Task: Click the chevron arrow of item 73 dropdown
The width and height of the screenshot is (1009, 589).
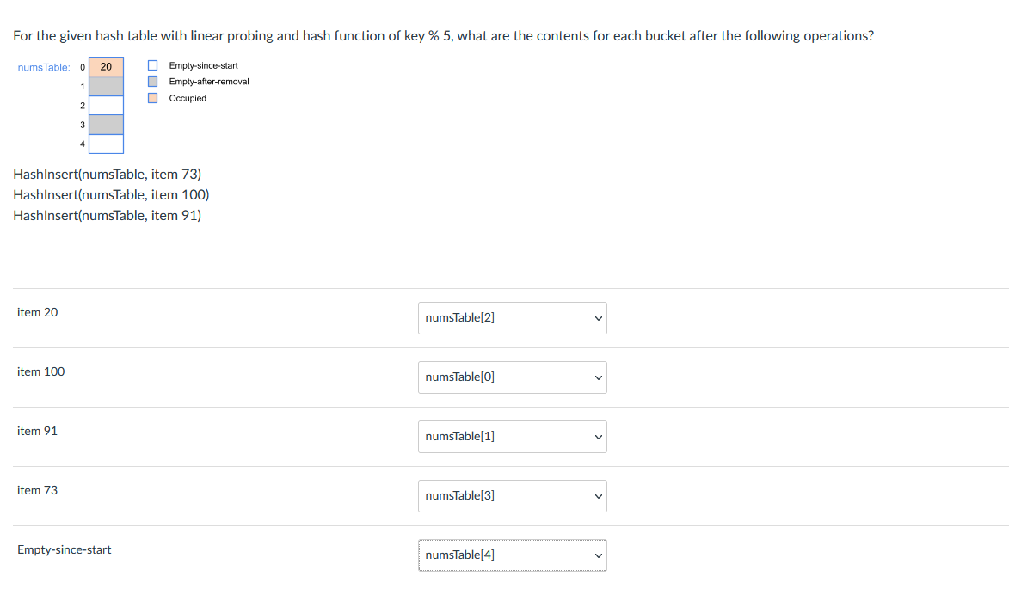Action: [599, 496]
